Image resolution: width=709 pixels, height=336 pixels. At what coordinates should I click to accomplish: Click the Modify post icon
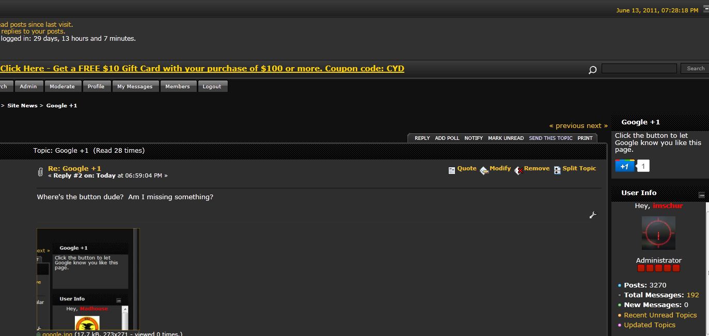(x=484, y=171)
